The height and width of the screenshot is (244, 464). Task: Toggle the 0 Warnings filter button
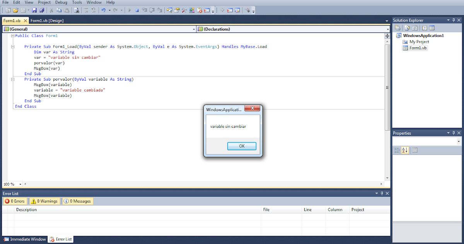(x=44, y=201)
